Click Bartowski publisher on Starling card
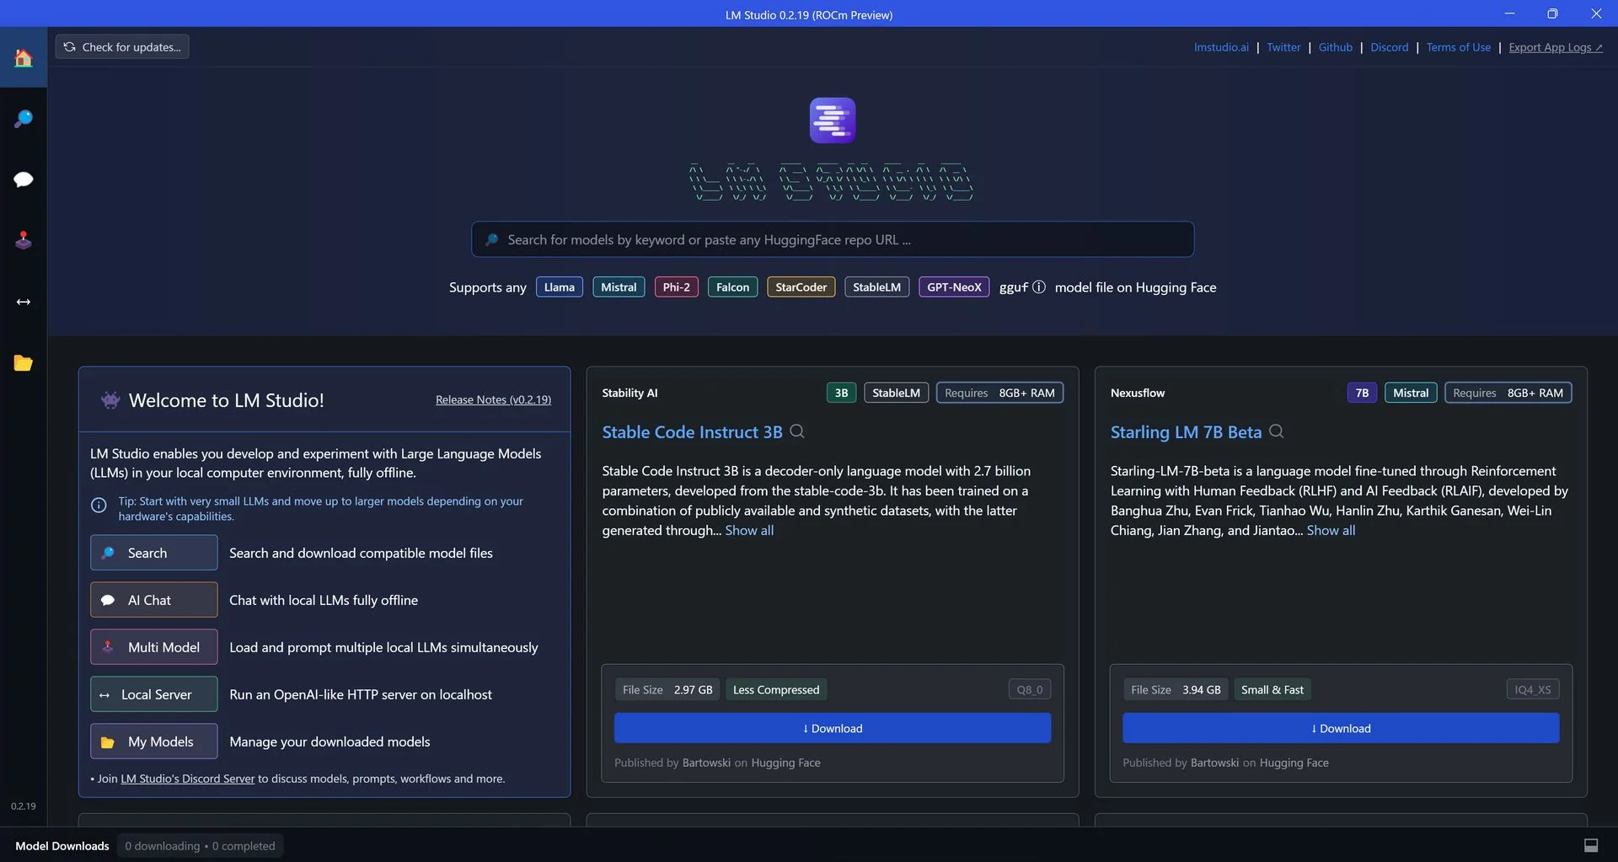 click(1214, 763)
